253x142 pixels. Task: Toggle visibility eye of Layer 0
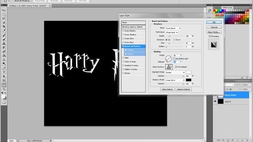(215, 101)
